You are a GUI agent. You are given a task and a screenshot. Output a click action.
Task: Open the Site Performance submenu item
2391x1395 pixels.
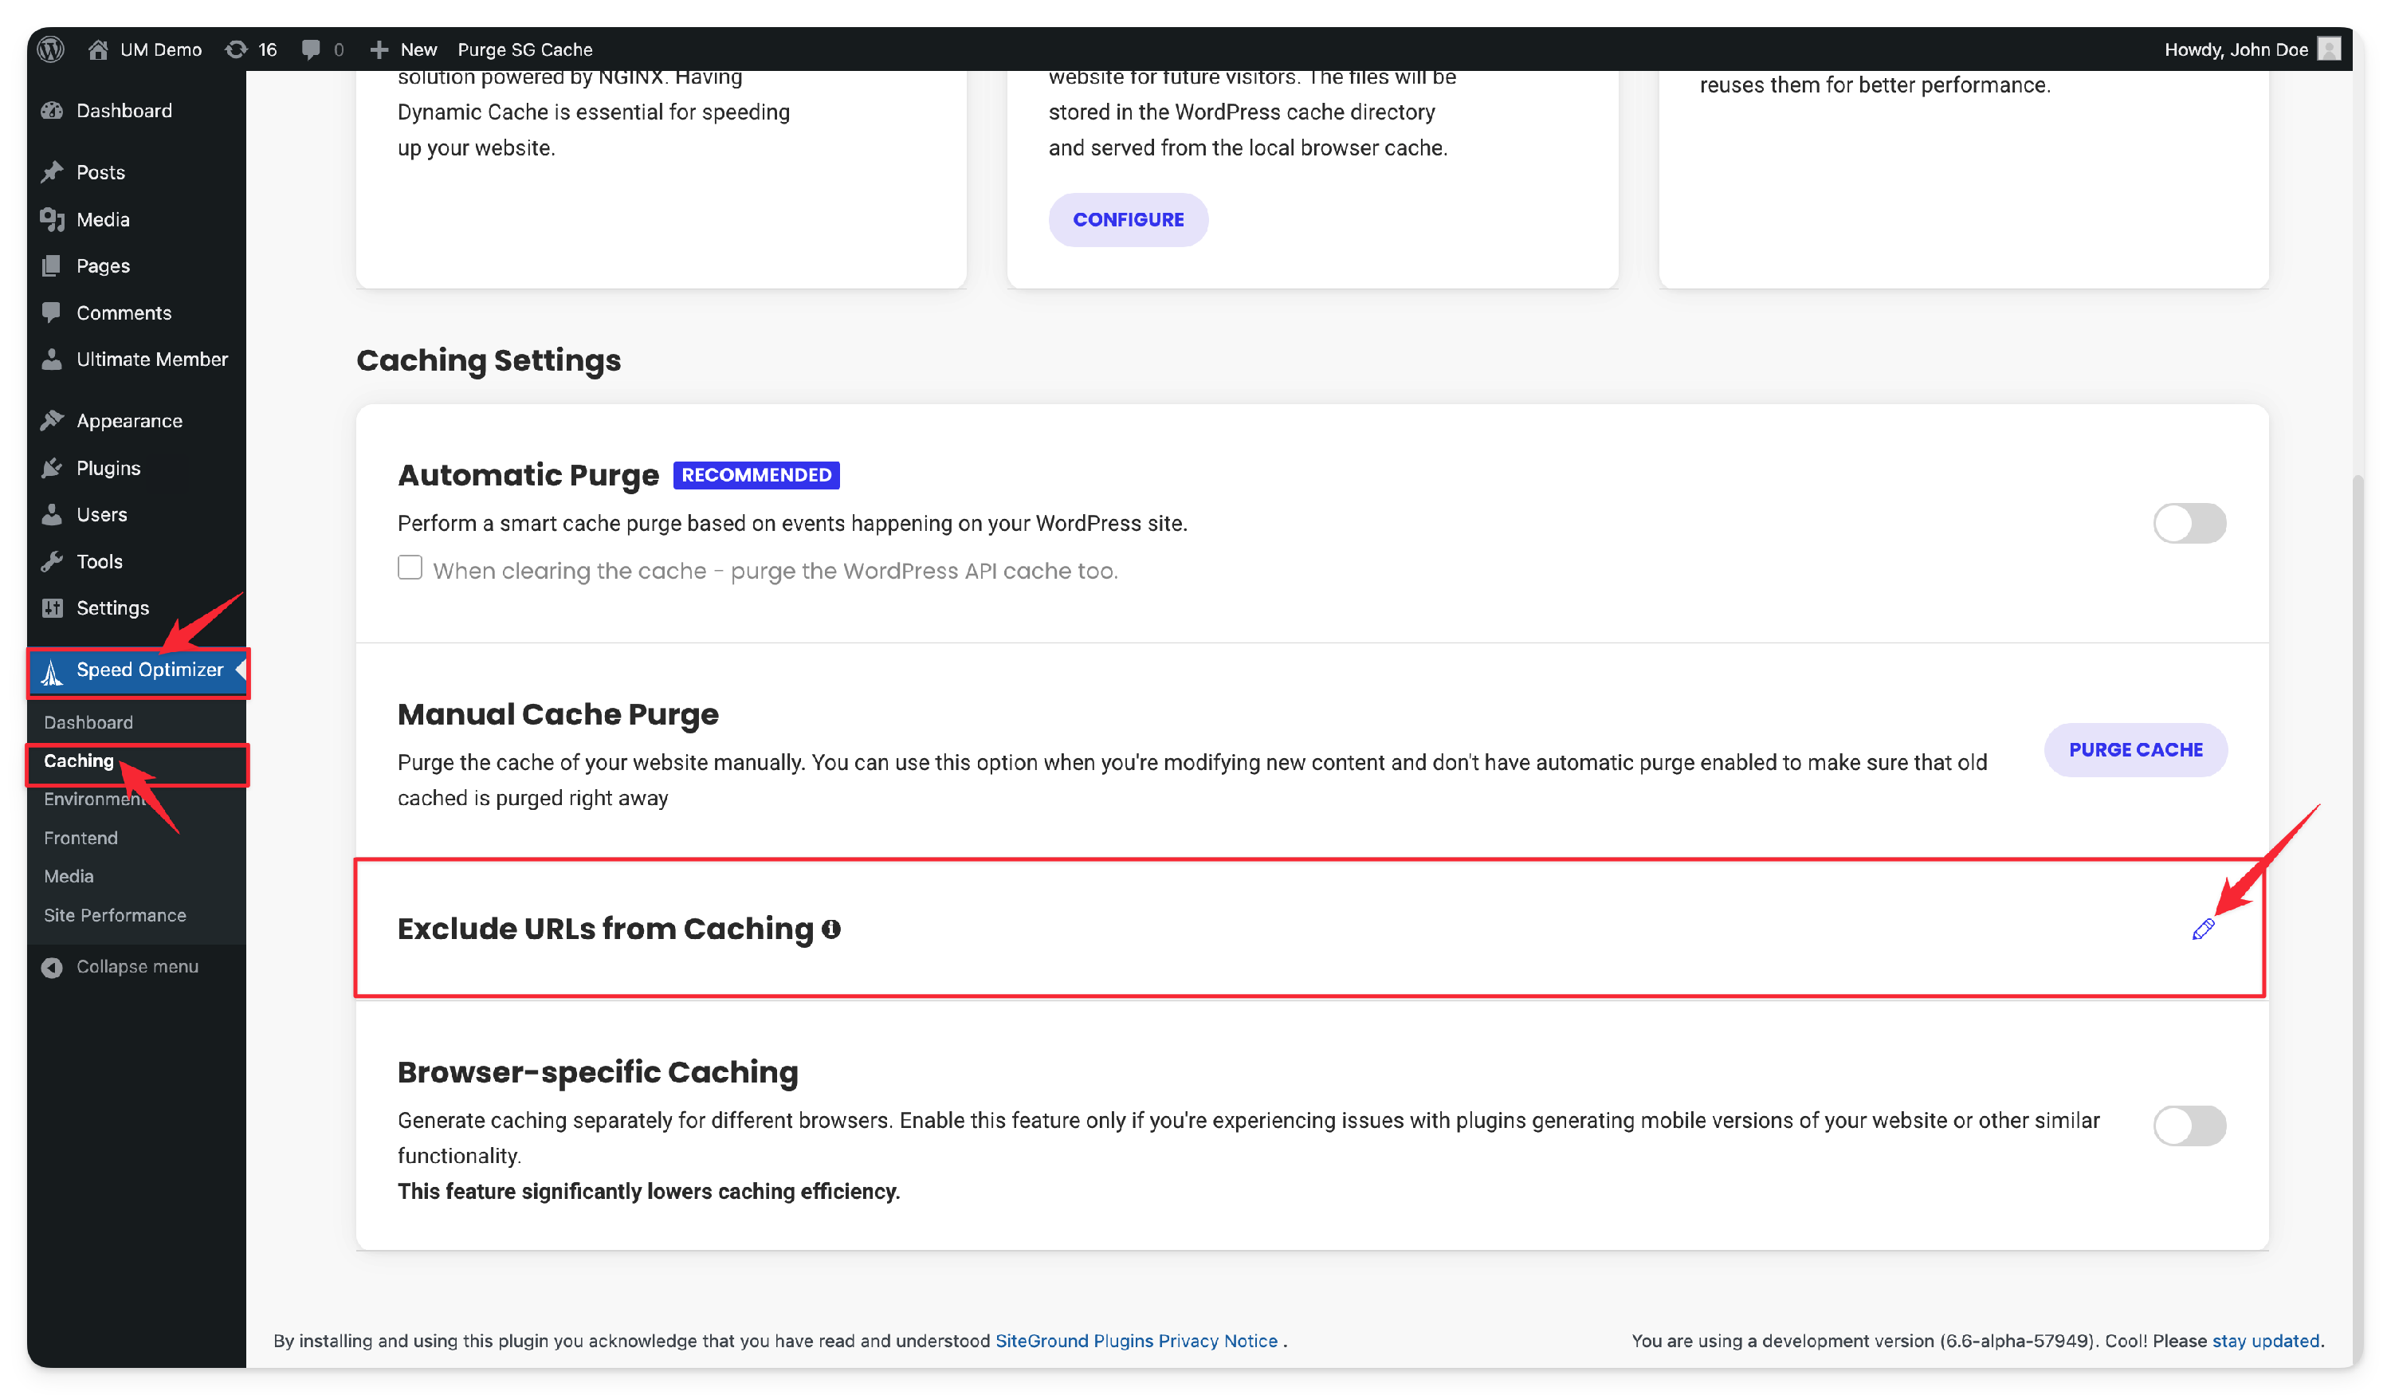(x=115, y=916)
